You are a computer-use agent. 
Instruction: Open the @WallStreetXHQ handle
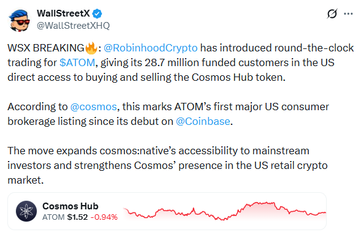[x=73, y=26]
